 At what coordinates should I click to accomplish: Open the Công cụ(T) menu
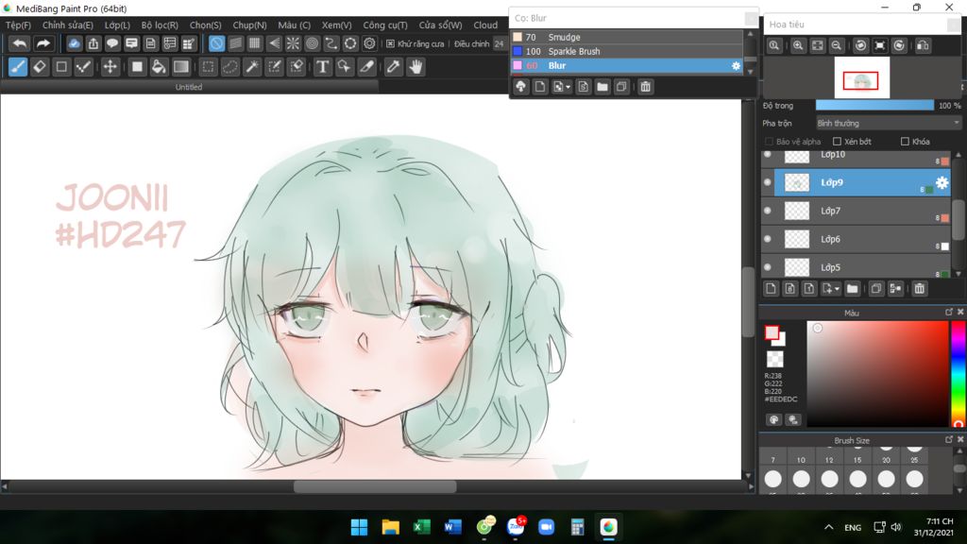385,25
